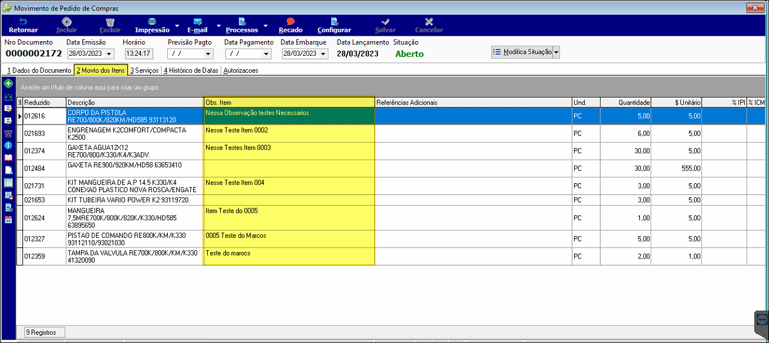Click the Recado message button
The image size is (769, 343).
coord(291,25)
